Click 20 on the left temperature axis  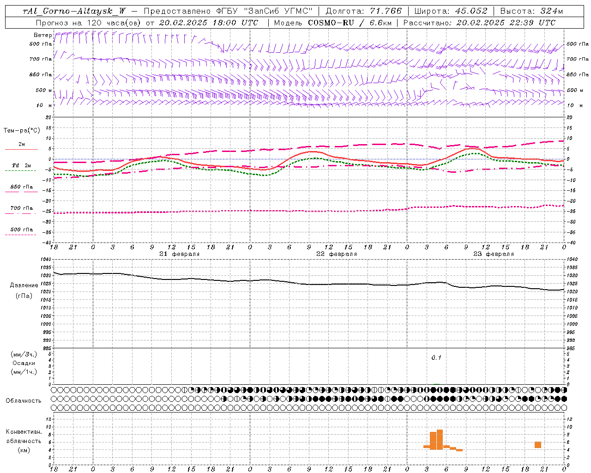[x=48, y=118]
